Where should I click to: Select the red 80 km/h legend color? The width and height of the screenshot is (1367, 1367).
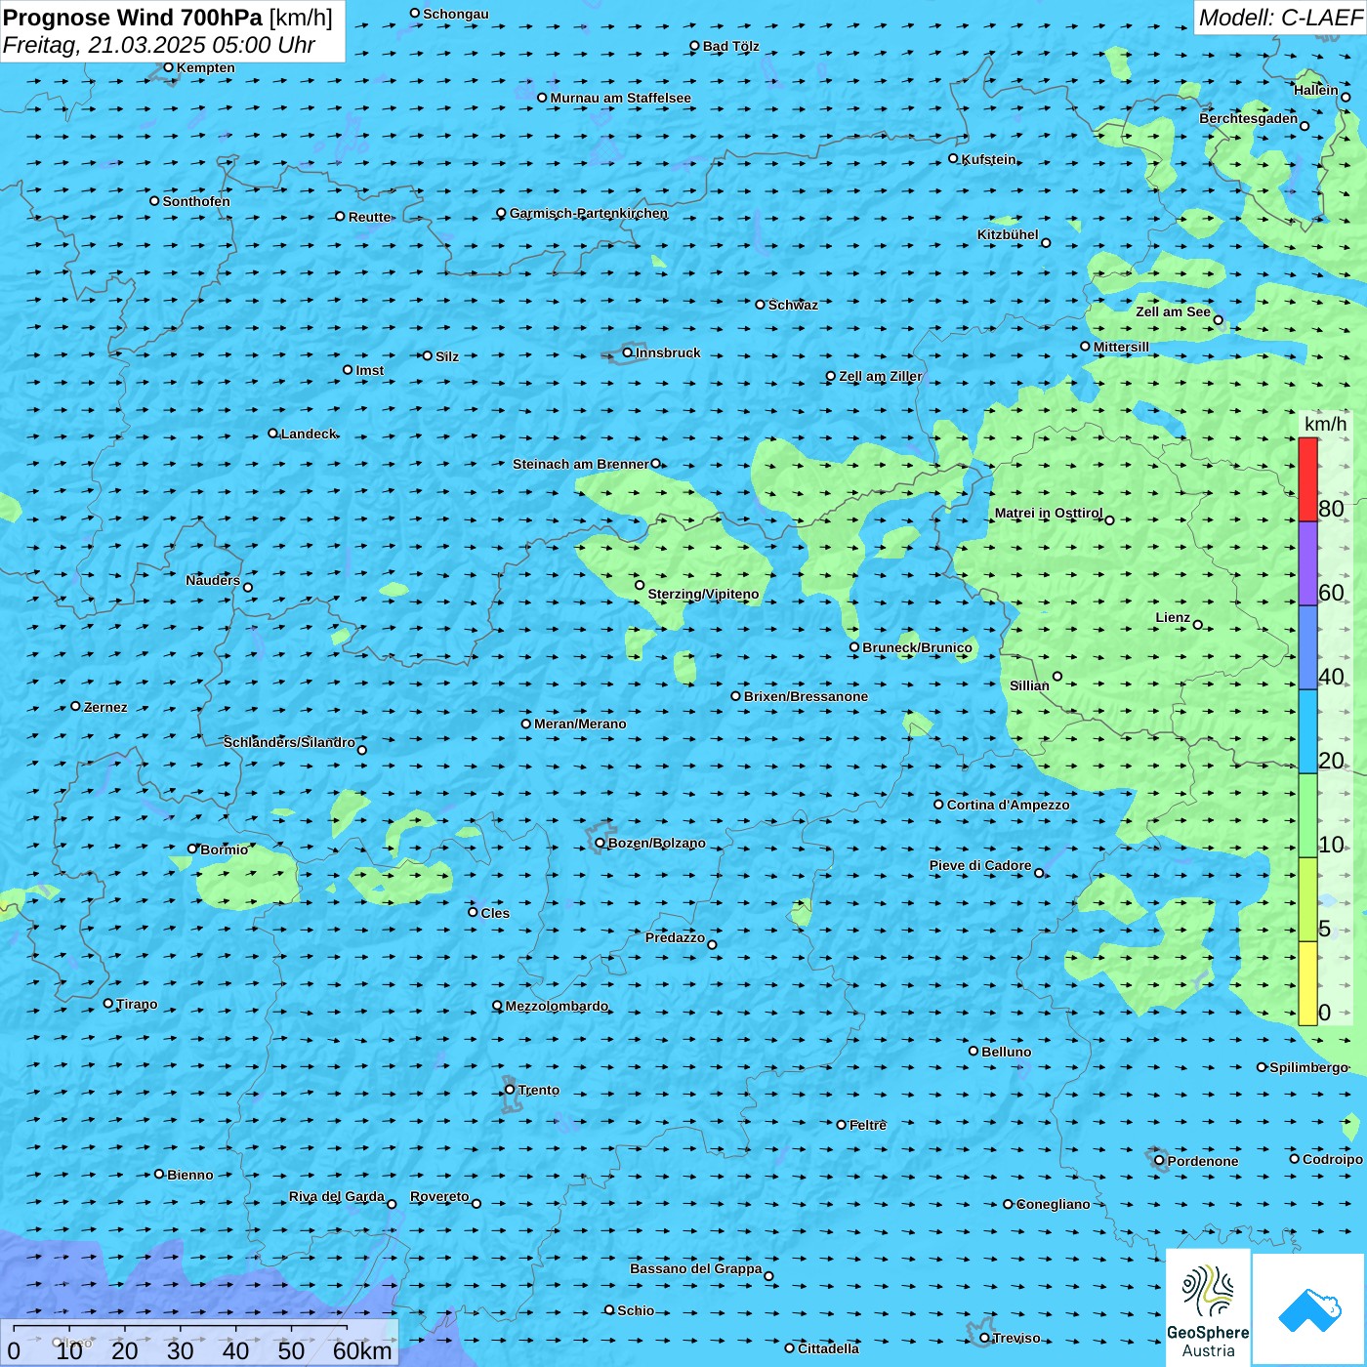coord(1307,479)
